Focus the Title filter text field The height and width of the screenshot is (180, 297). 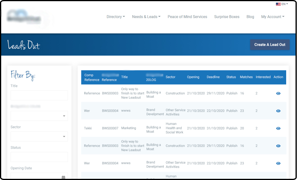pos(39,95)
